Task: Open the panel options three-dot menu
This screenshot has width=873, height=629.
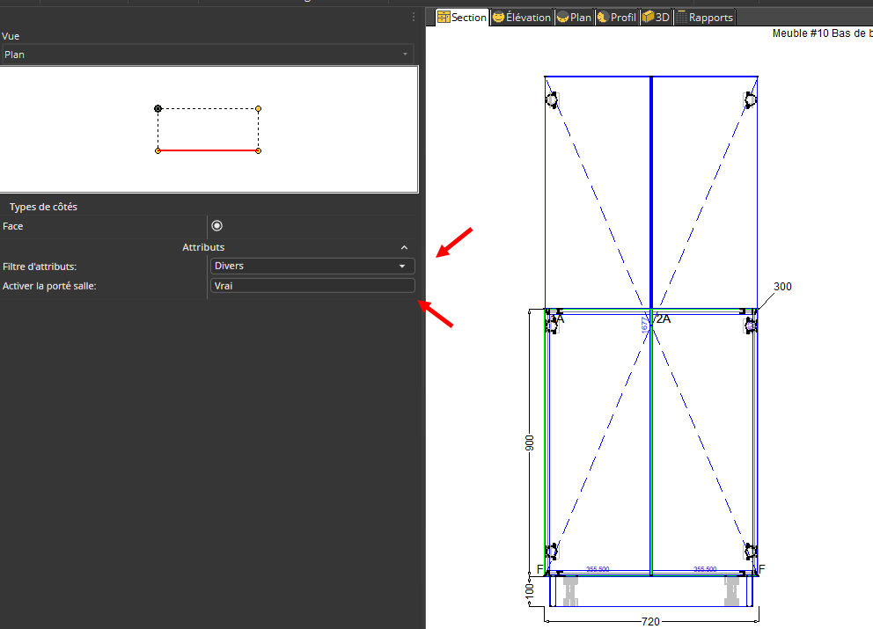Action: [x=414, y=17]
